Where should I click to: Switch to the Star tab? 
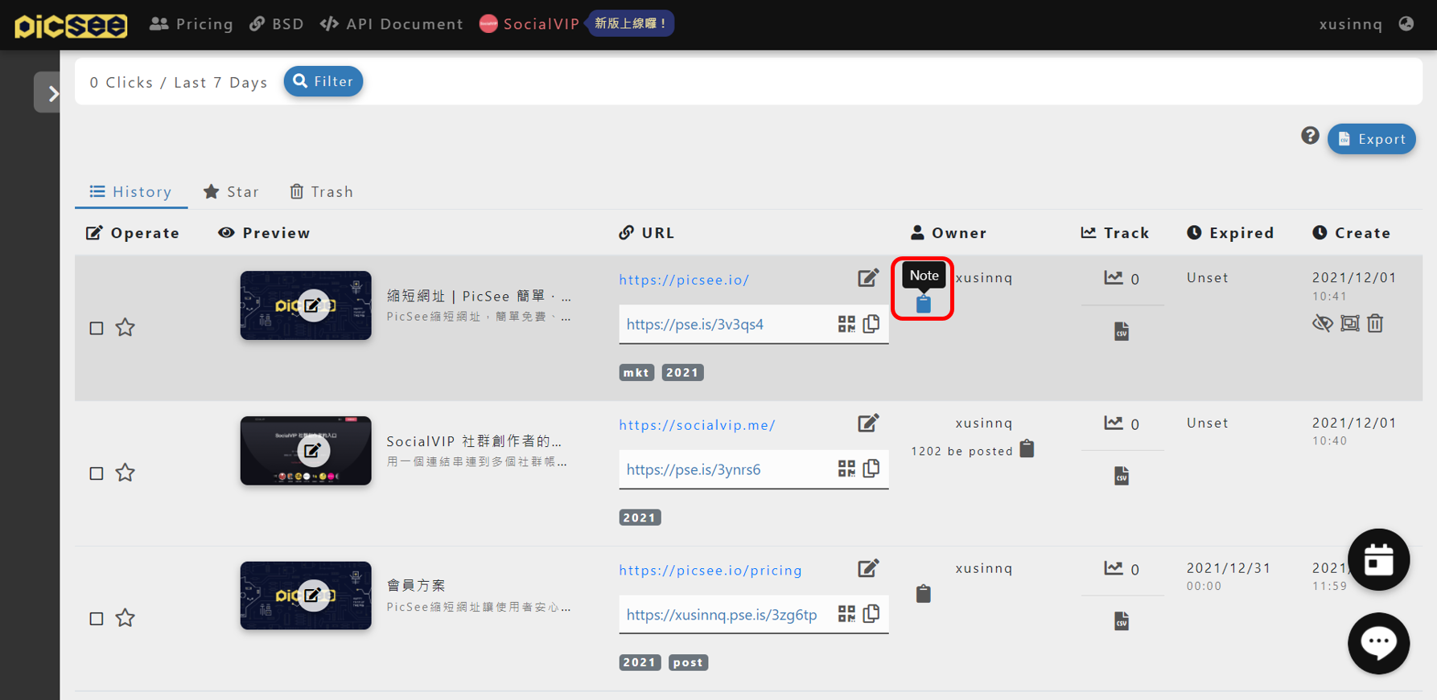pyautogui.click(x=231, y=191)
